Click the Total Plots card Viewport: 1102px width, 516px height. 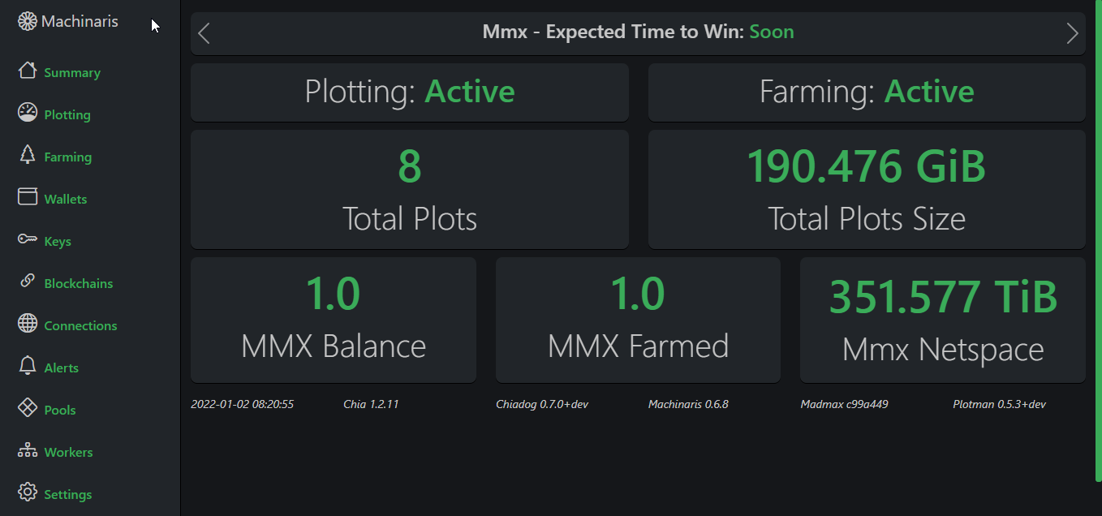coord(410,188)
